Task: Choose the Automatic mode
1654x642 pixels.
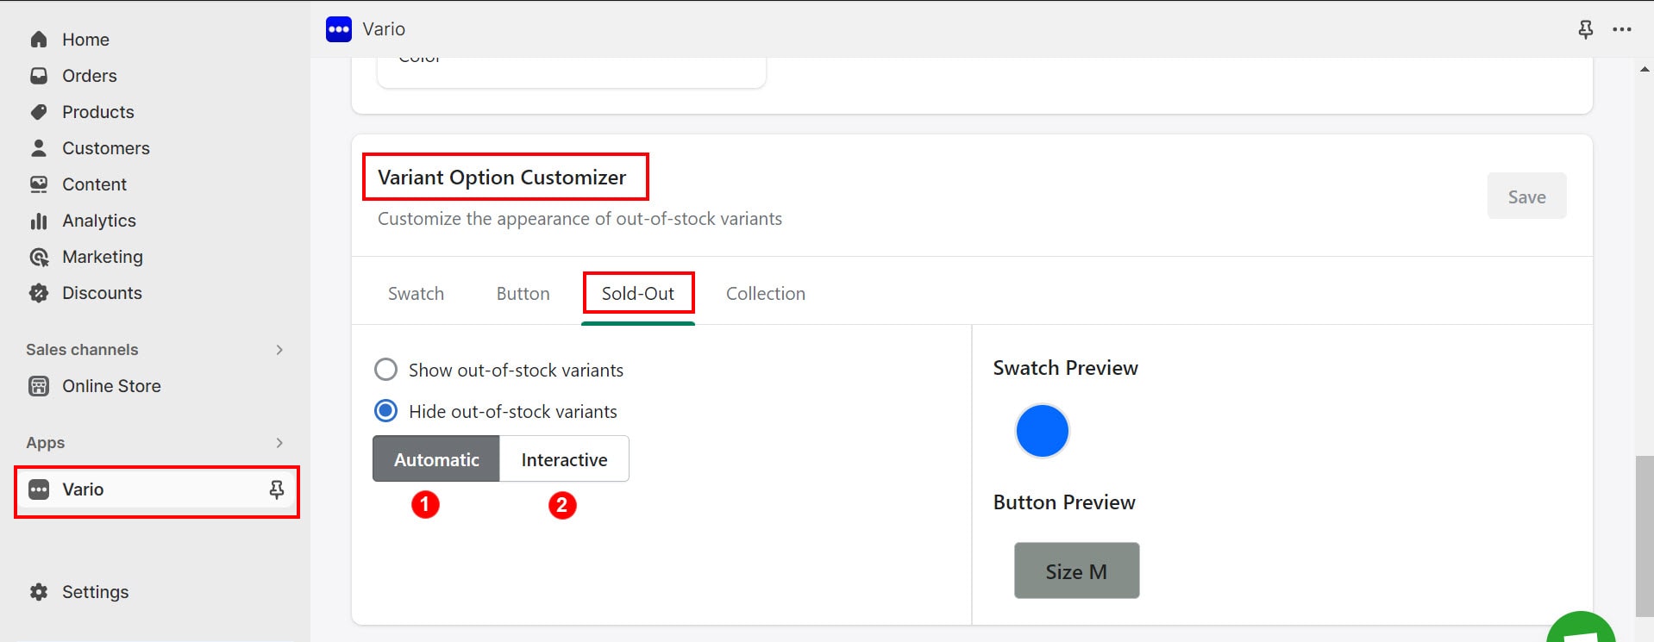Action: click(436, 458)
